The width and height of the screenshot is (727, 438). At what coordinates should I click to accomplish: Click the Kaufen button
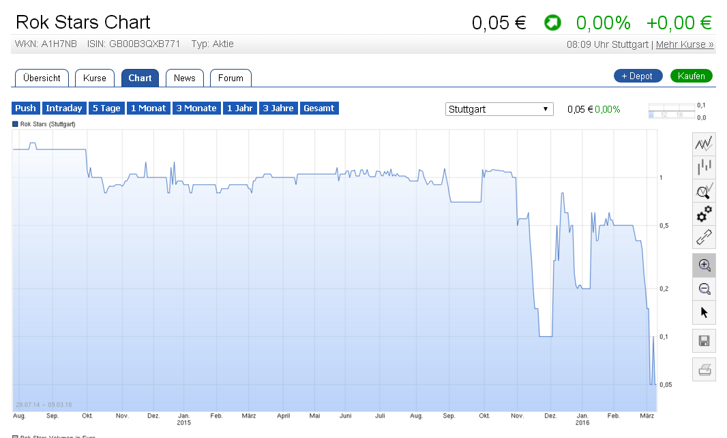tap(691, 76)
